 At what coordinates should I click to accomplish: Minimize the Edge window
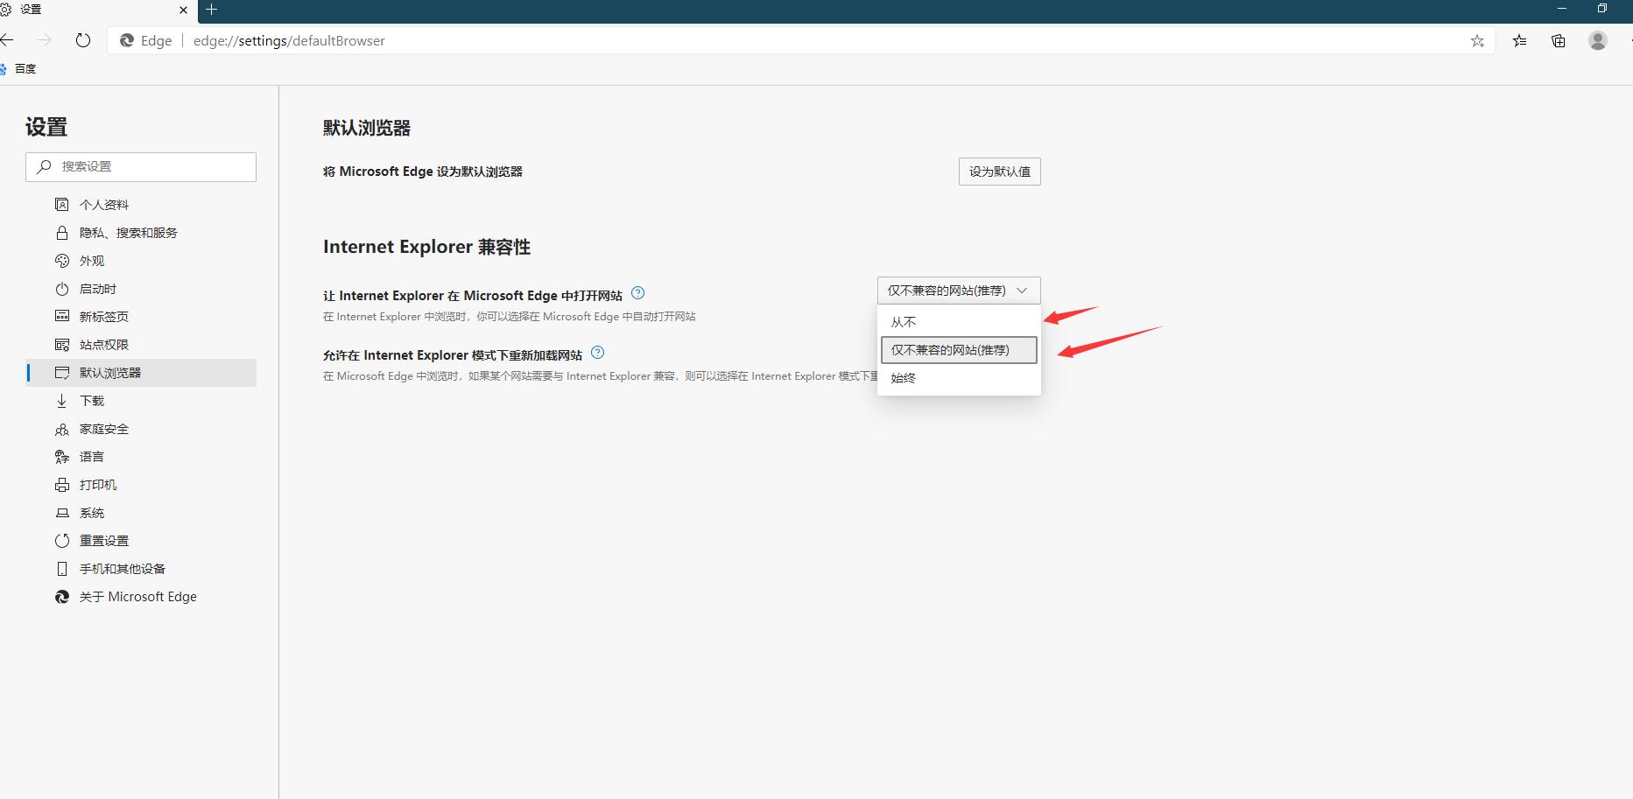pyautogui.click(x=1561, y=9)
